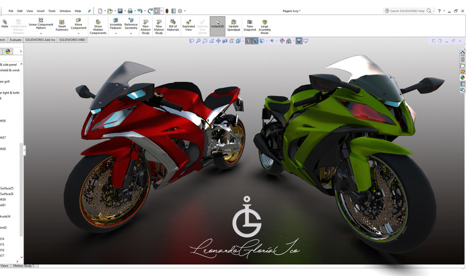Toggle Shaded With Edges display style
Screen dimensions: 466x276
[x=248, y=41]
